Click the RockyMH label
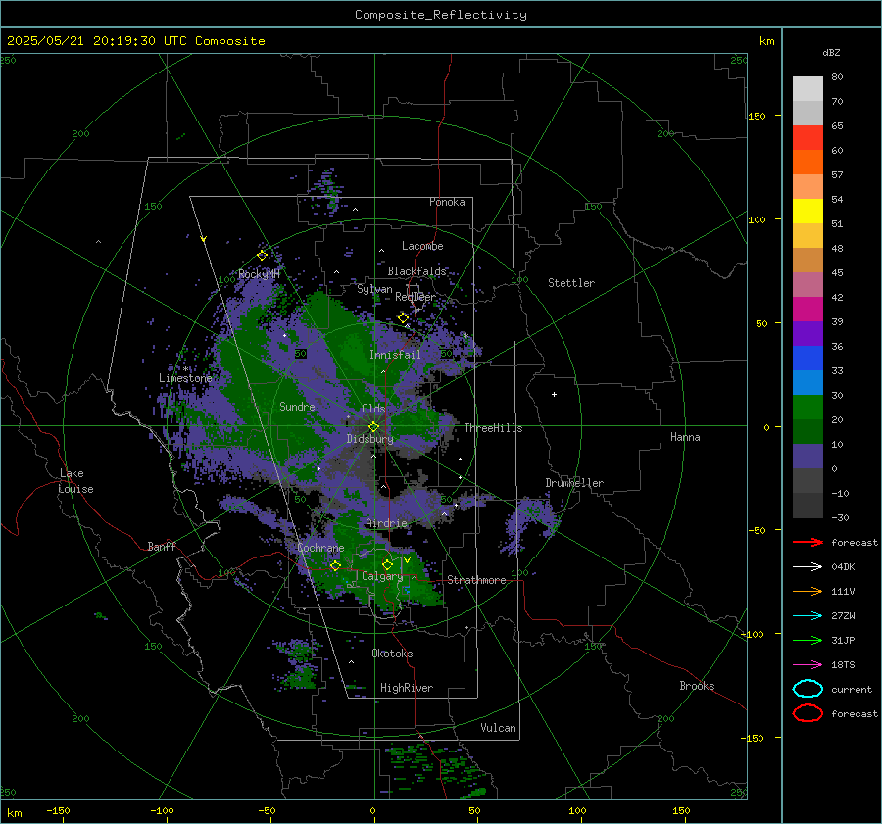 [259, 274]
